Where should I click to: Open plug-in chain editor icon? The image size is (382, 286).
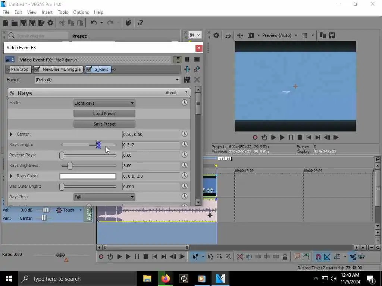(187, 69)
